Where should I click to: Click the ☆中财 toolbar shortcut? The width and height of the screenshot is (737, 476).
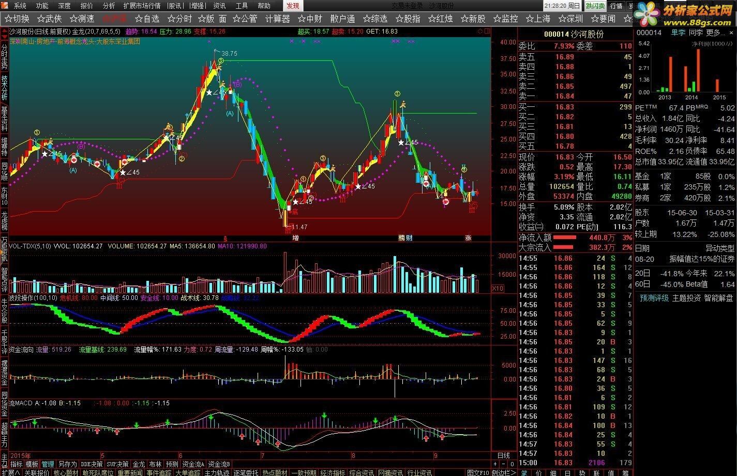pos(310,19)
